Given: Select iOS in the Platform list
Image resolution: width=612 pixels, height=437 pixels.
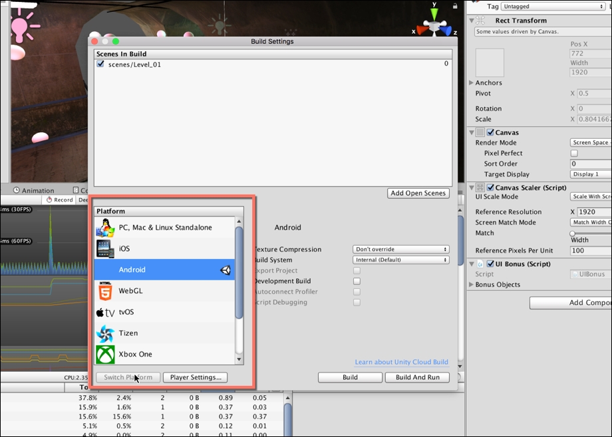Looking at the screenshot, I should [164, 248].
